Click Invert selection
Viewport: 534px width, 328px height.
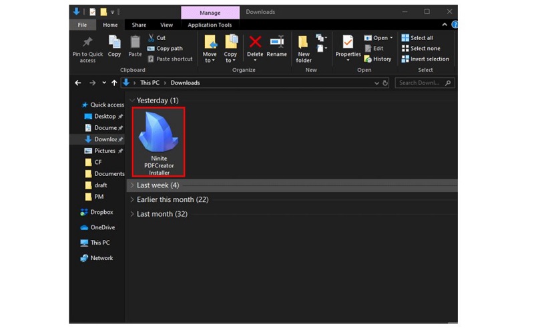tap(425, 59)
